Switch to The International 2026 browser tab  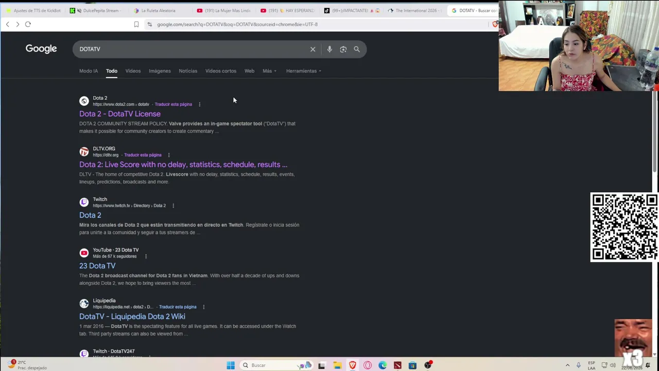415,10
